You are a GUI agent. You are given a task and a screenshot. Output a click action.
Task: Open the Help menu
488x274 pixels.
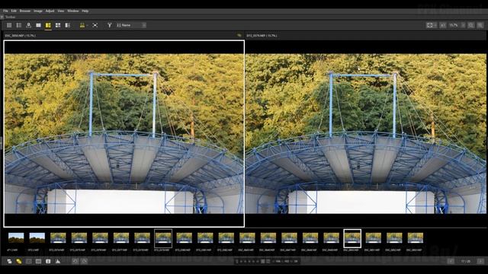point(85,11)
